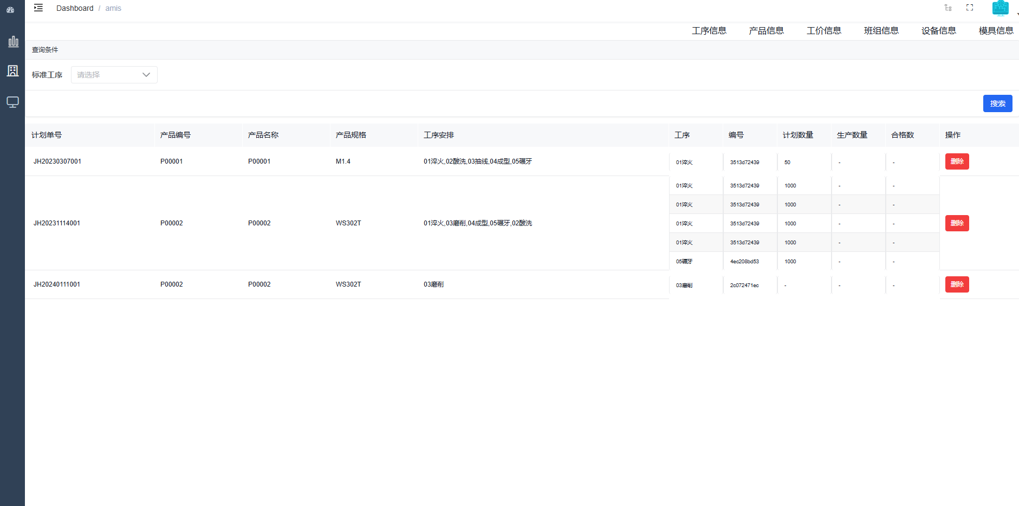Open the user avatar menu
The width and height of the screenshot is (1019, 506).
pyautogui.click(x=1000, y=8)
